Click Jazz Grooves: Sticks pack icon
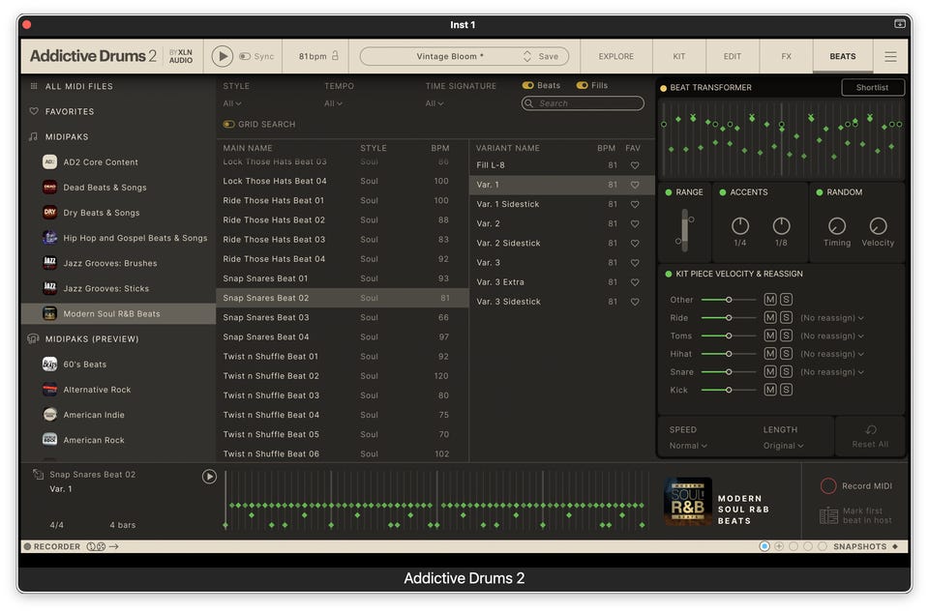 point(49,288)
